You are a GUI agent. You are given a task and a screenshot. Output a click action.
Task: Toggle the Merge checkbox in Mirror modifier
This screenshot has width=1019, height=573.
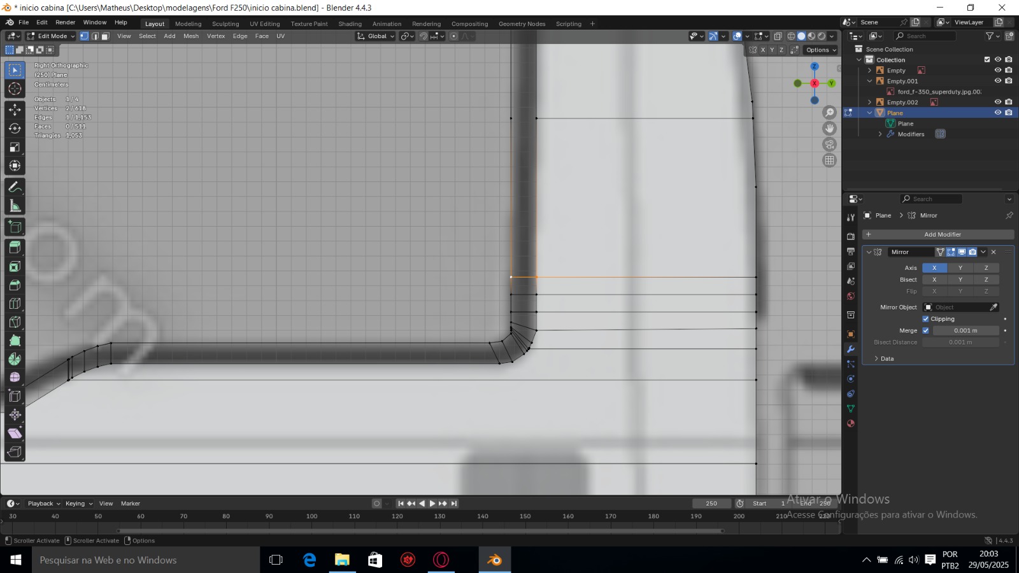pyautogui.click(x=925, y=330)
